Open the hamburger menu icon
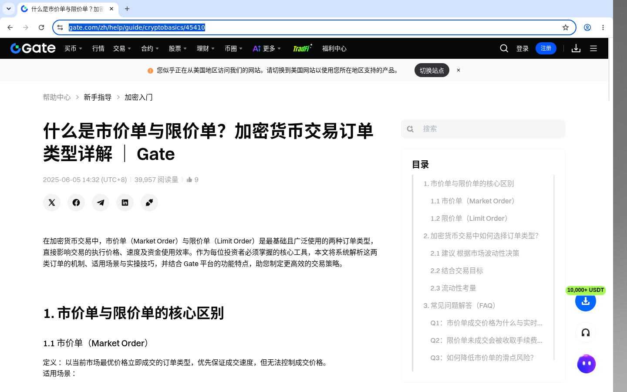This screenshot has width=627, height=392. pos(593,48)
